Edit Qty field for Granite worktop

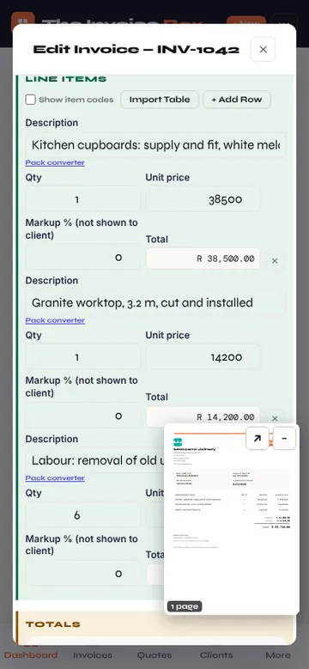[x=82, y=357]
